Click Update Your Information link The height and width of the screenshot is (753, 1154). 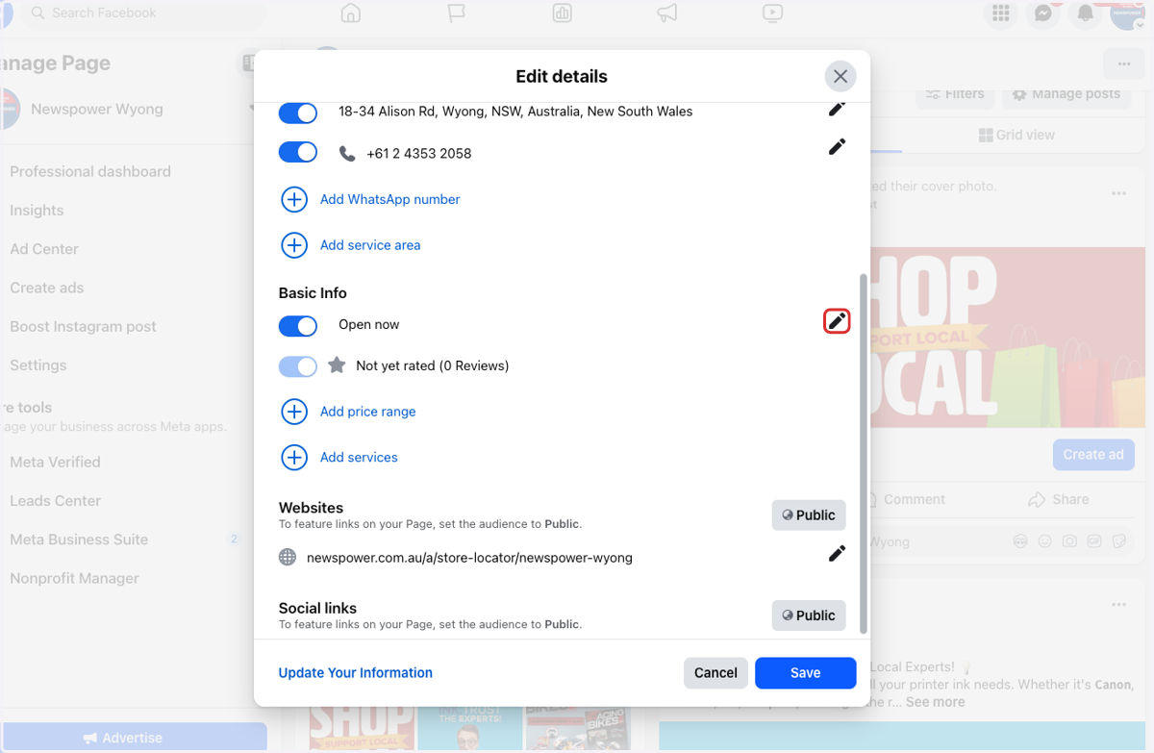pos(356,673)
